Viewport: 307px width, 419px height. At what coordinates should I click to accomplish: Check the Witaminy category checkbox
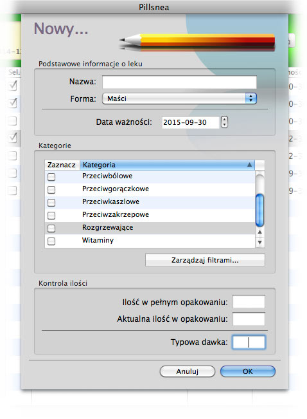click(x=51, y=241)
